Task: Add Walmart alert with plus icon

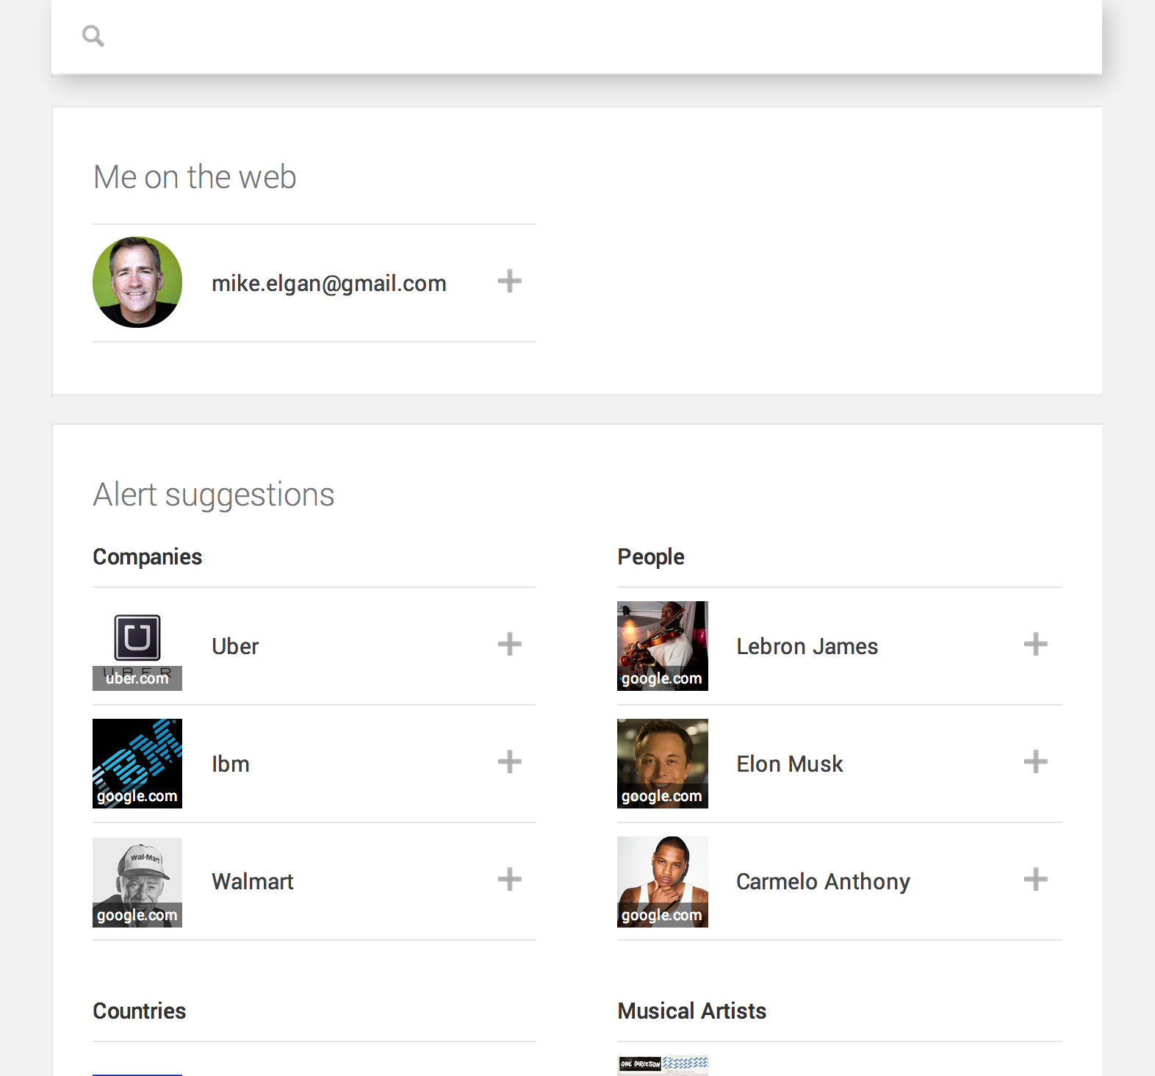Action: click(x=509, y=879)
